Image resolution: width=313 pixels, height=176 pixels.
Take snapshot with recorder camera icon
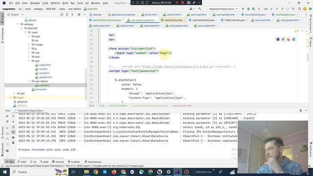189,2
